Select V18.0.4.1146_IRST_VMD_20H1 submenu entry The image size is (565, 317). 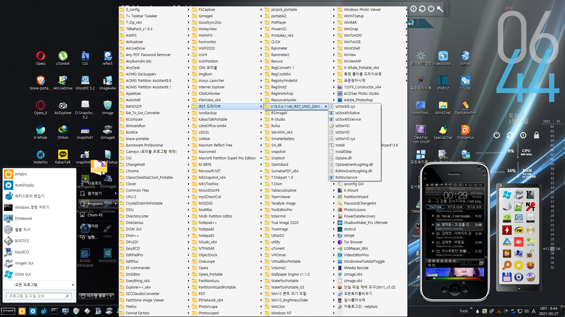[296, 106]
